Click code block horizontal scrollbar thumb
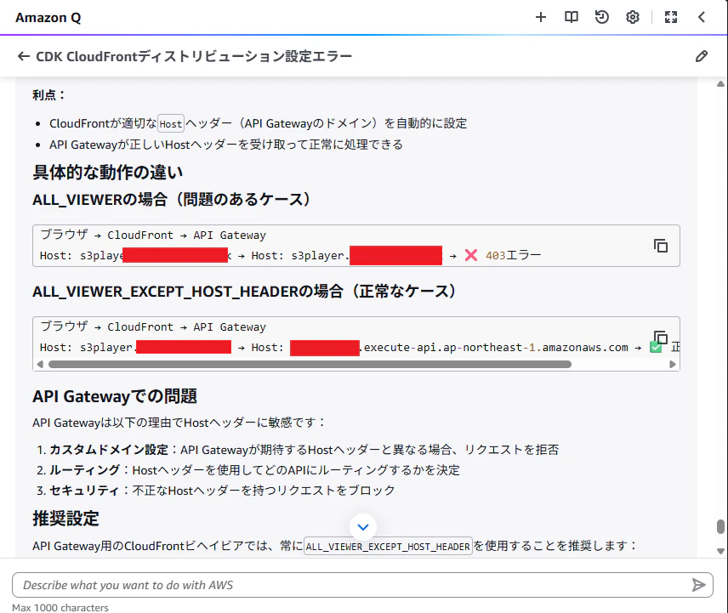This screenshot has height=613, width=728. click(x=310, y=364)
